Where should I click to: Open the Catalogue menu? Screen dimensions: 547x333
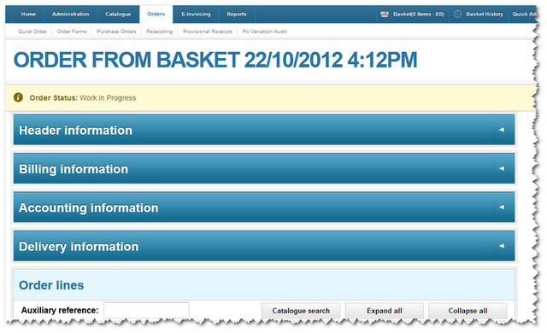[118, 15]
